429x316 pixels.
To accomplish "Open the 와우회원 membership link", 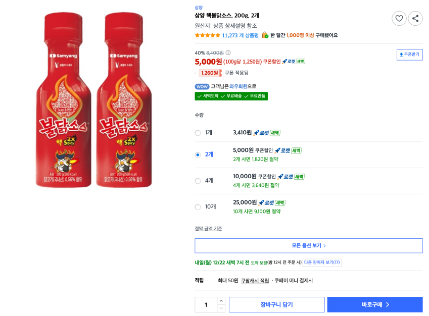I will 238,86.
